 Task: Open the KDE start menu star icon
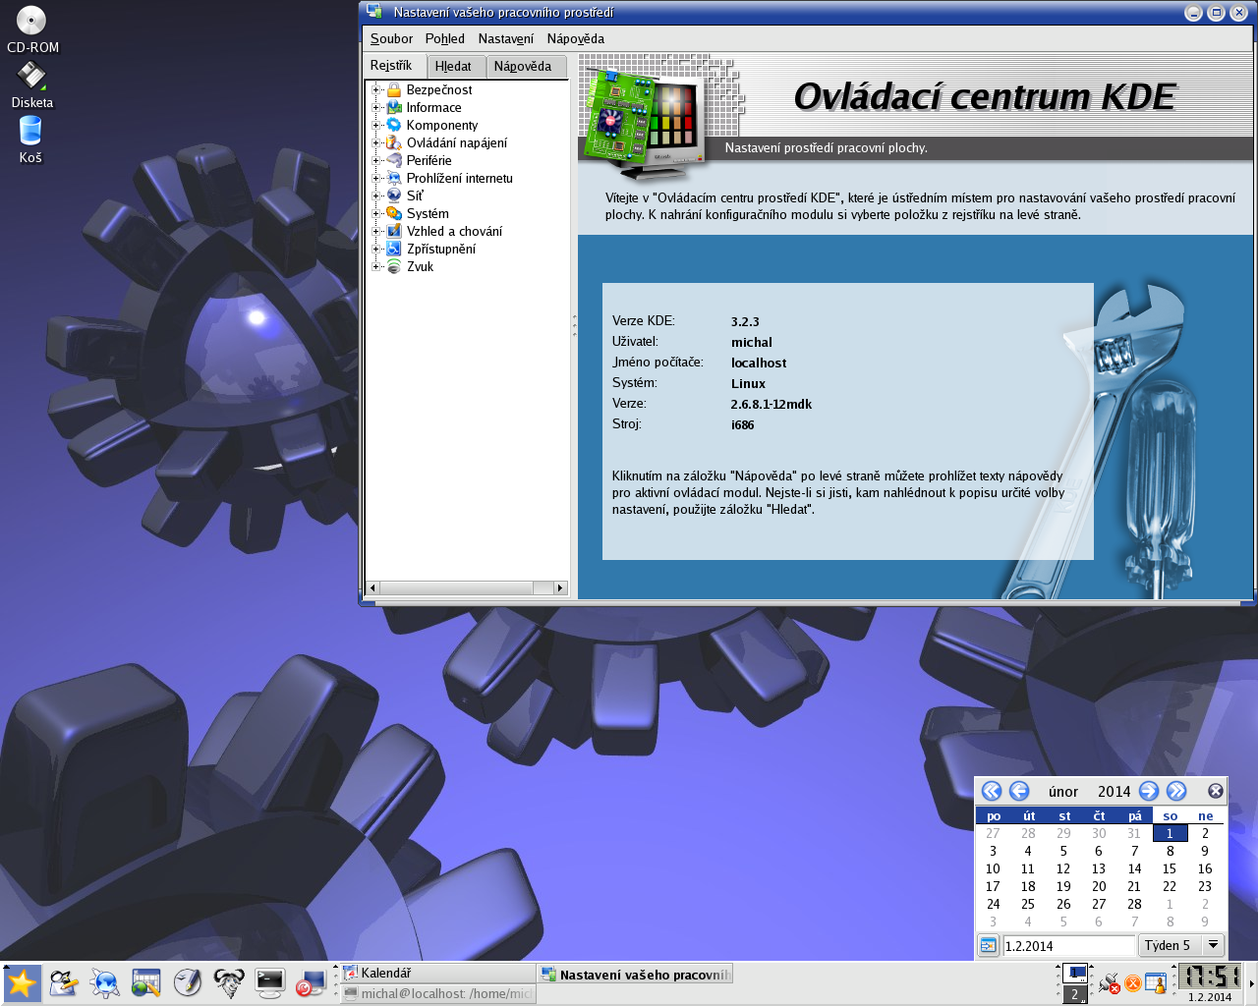tap(21, 983)
